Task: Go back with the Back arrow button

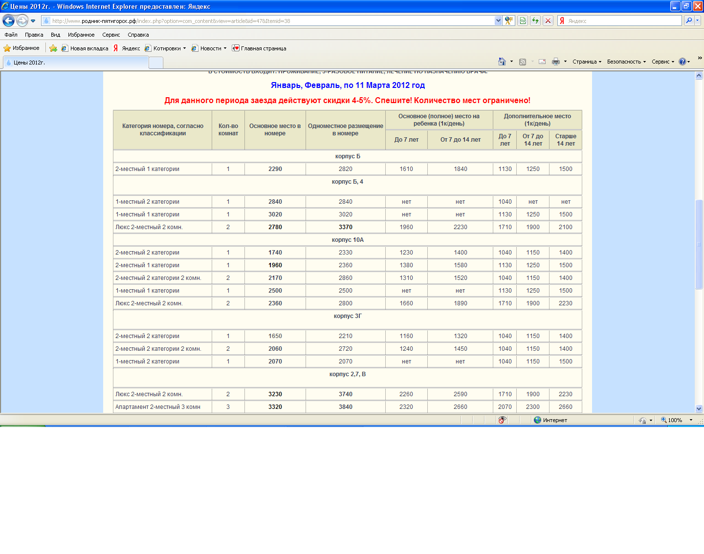Action: (x=8, y=21)
